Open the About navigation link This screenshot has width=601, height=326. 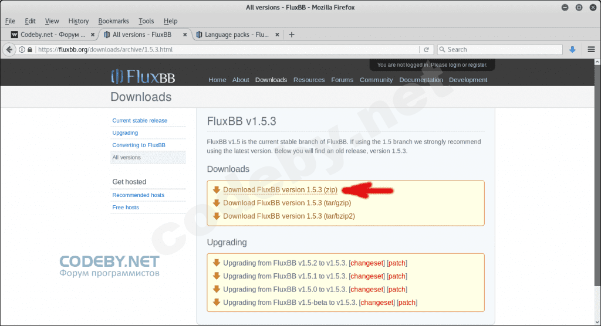pos(241,80)
